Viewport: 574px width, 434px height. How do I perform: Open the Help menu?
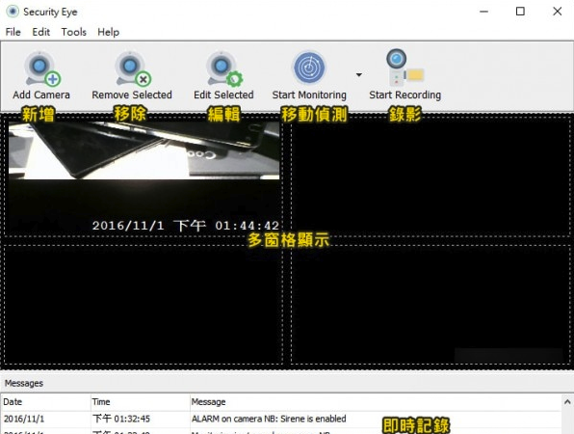[109, 32]
